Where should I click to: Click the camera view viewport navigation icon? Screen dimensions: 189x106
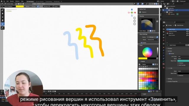pyautogui.click(x=135, y=24)
